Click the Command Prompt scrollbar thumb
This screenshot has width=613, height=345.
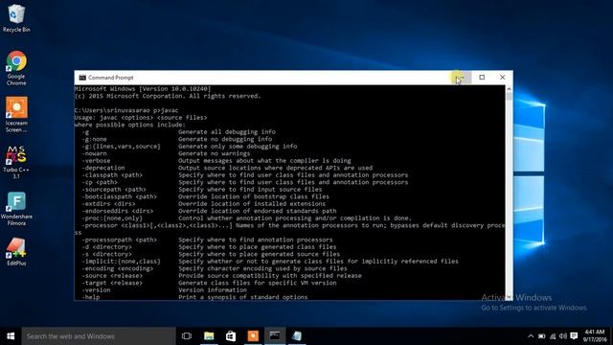[x=509, y=97]
